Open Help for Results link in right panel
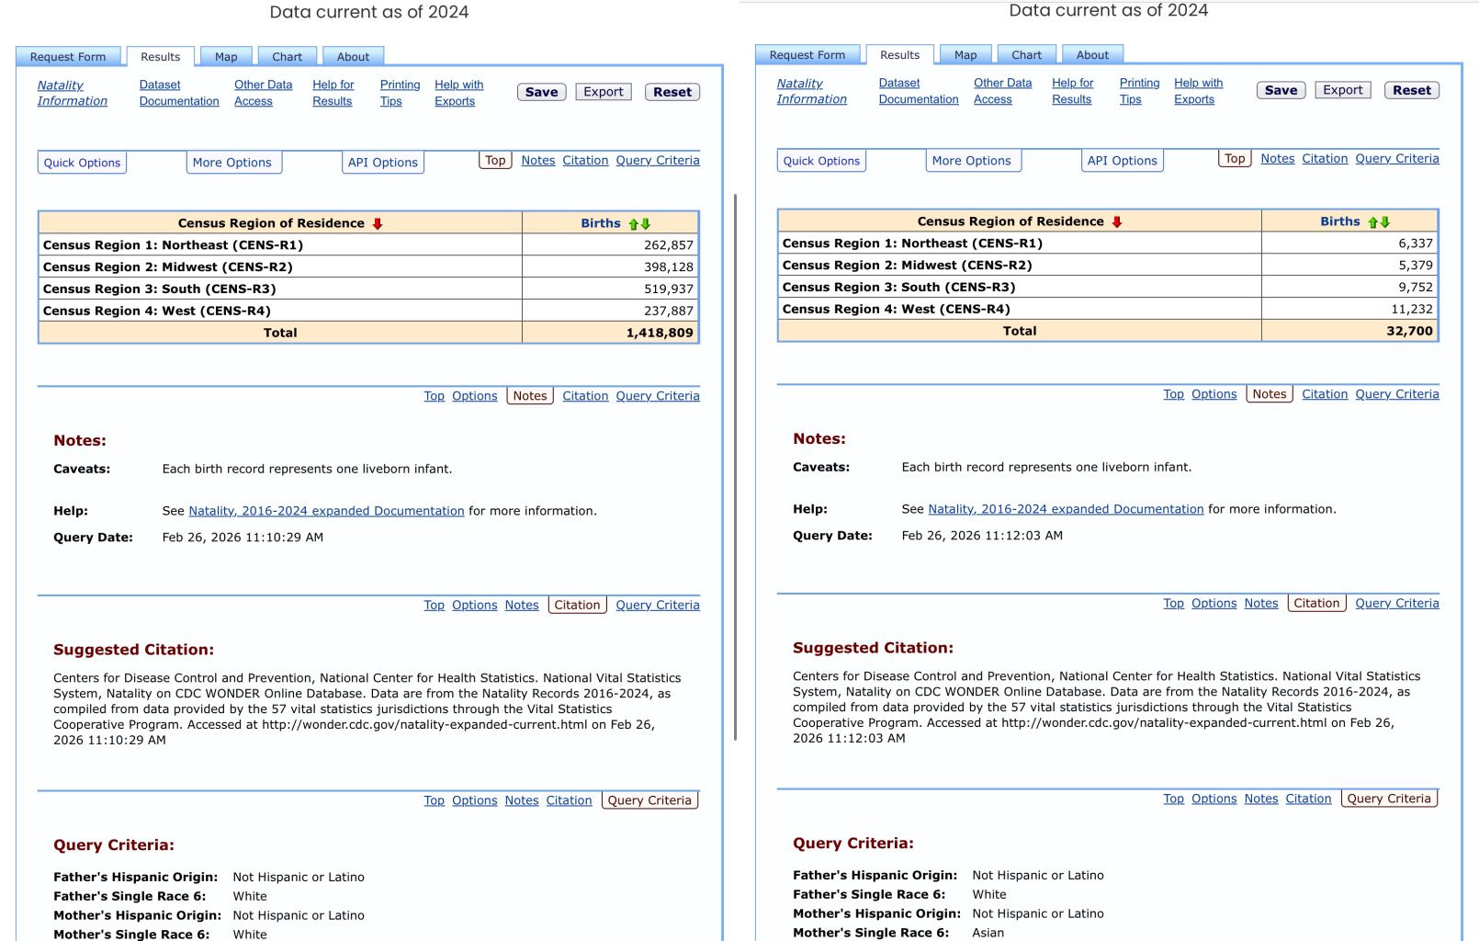The image size is (1479, 941). (x=1072, y=91)
